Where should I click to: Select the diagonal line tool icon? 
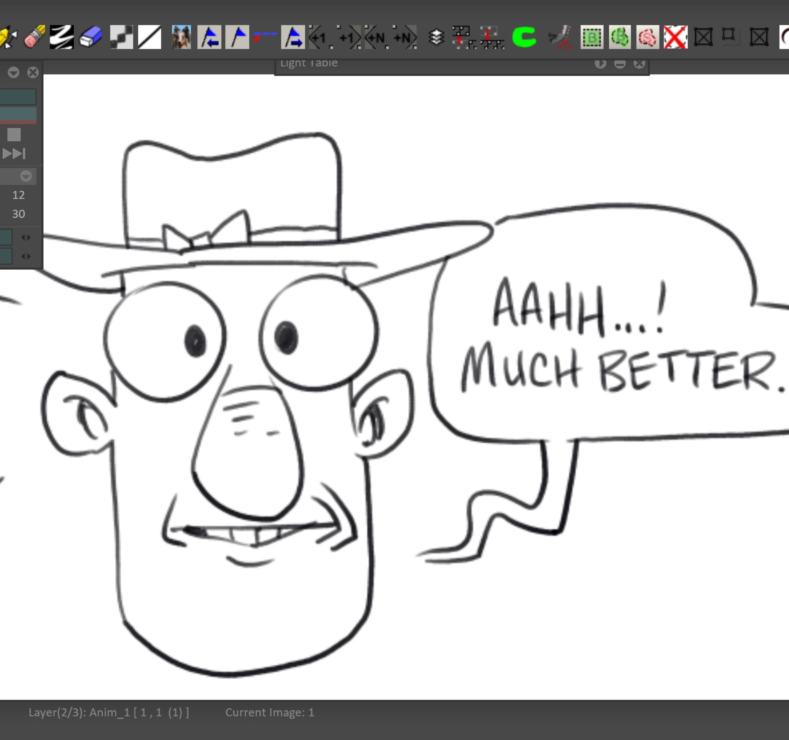coord(150,37)
